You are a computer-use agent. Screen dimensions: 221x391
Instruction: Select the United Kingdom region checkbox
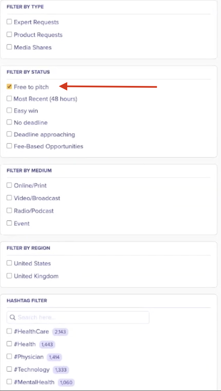point(9,276)
